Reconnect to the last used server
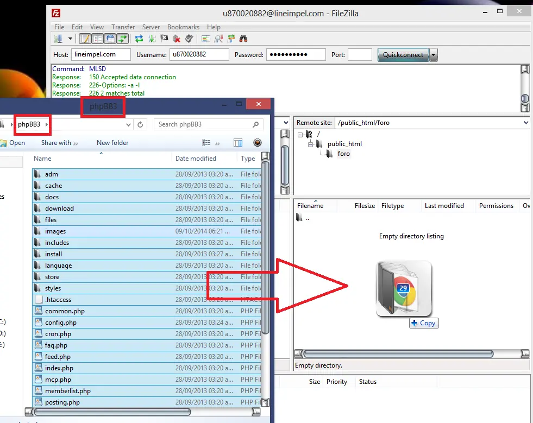533x423 pixels. pyautogui.click(x=189, y=39)
